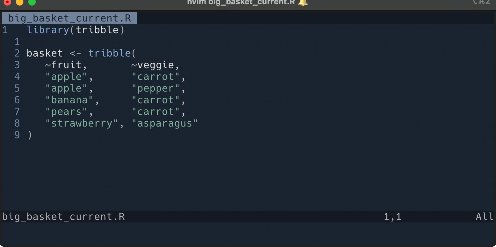Place cursor on the "pepper" string
This screenshot has height=247, width=496.
click(x=155, y=88)
